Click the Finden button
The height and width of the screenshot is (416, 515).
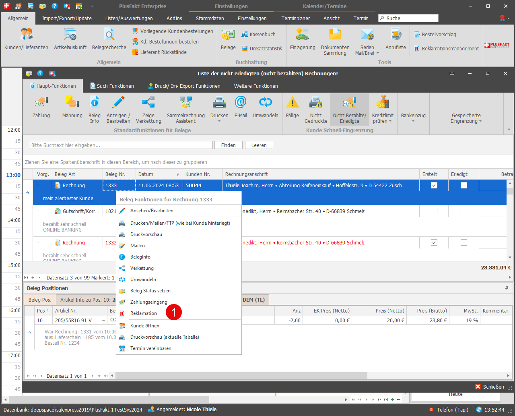[229, 145]
